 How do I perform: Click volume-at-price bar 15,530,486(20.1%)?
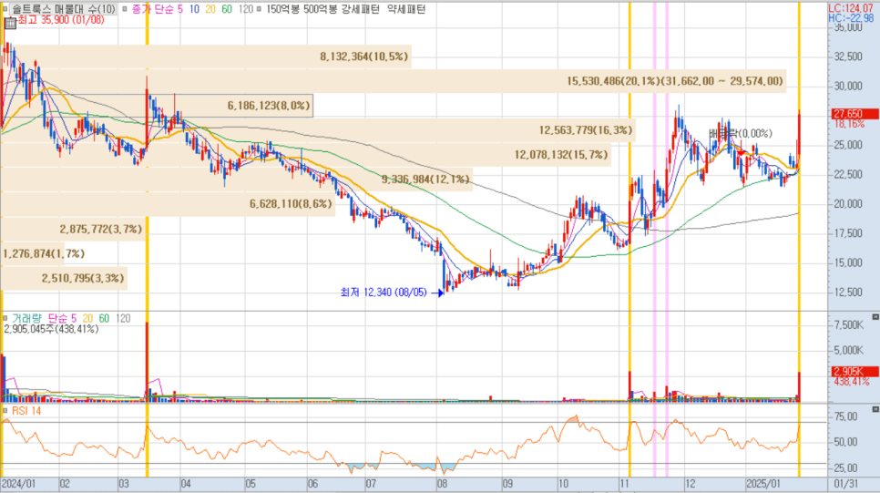394,81
